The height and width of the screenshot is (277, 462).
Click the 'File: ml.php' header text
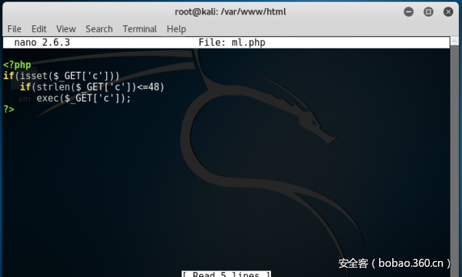232,42
